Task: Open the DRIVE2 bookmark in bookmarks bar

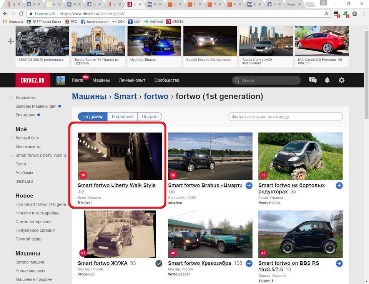Action: (175, 22)
